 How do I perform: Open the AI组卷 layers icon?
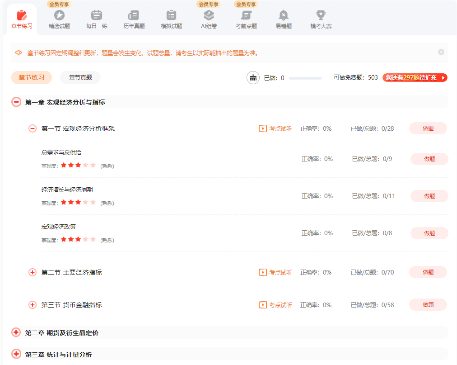209,15
